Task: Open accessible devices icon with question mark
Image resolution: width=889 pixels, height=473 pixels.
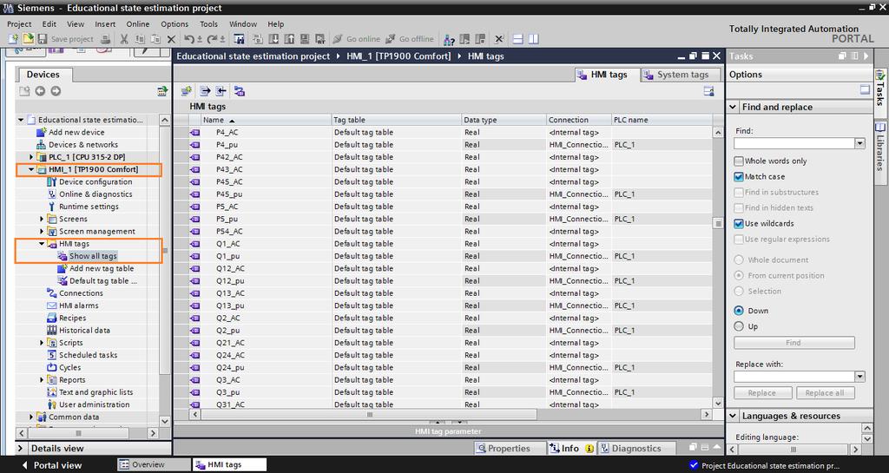Action: tap(449, 39)
